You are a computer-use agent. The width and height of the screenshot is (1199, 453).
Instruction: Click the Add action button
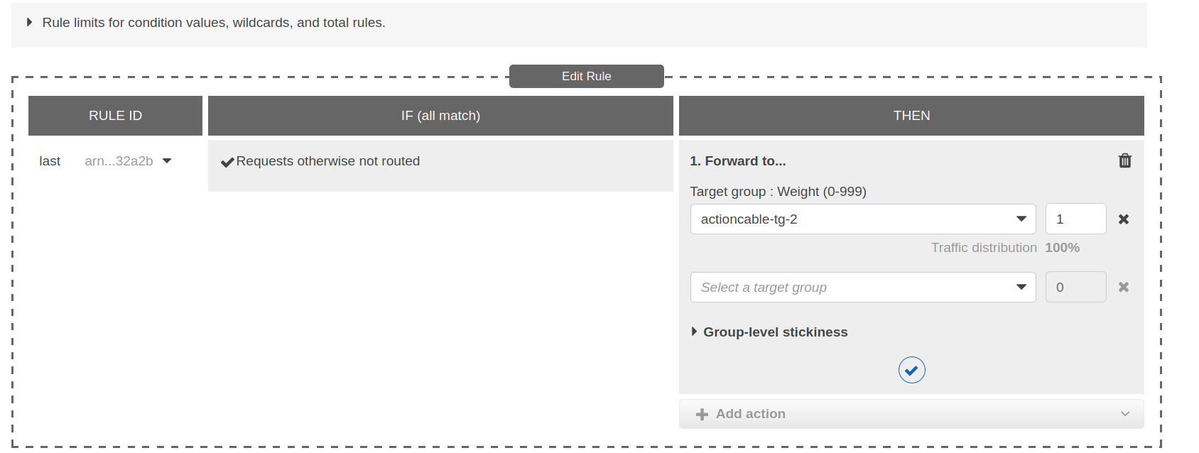pyautogui.click(x=750, y=414)
